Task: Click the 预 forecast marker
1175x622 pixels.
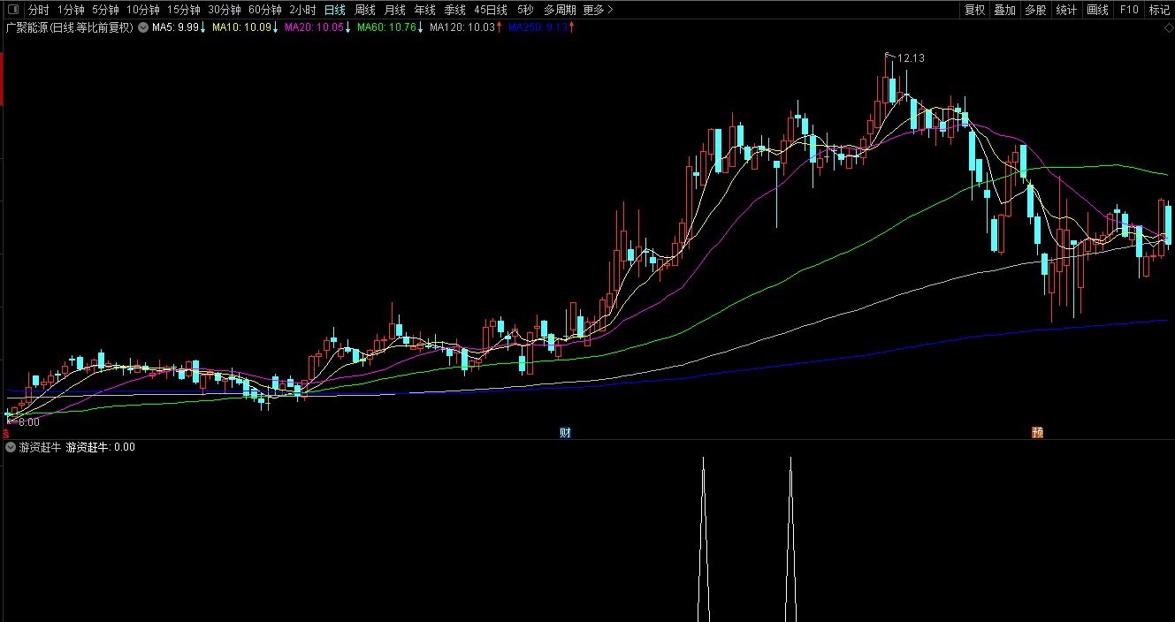Action: 1037,433
